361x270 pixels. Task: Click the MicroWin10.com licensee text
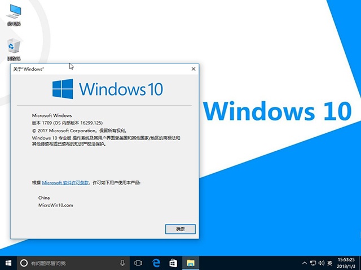(55, 205)
